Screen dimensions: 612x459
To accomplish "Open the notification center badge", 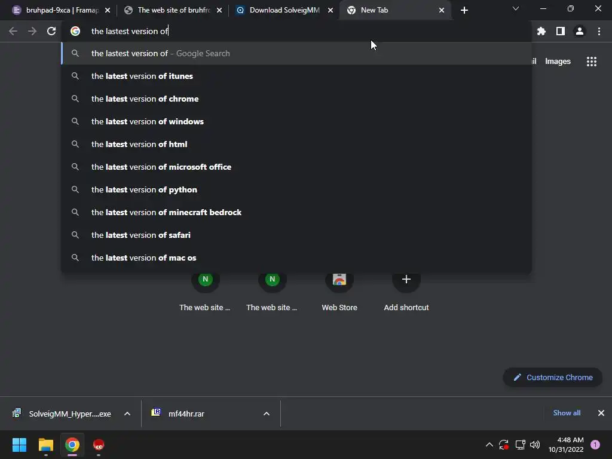I will tap(595, 445).
